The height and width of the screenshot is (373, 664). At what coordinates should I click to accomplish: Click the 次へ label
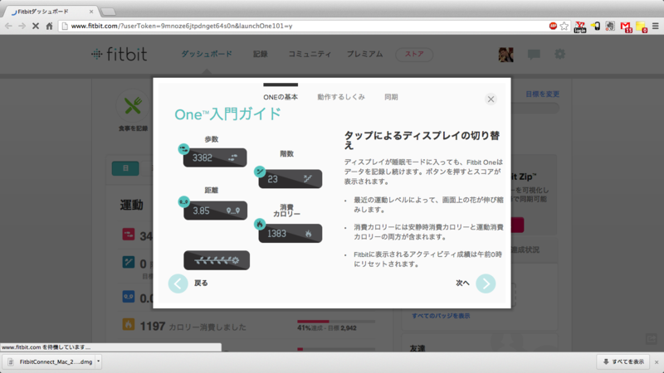(462, 283)
